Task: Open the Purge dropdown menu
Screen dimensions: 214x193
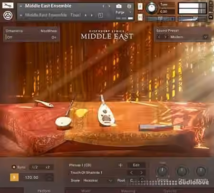Action: point(123,12)
